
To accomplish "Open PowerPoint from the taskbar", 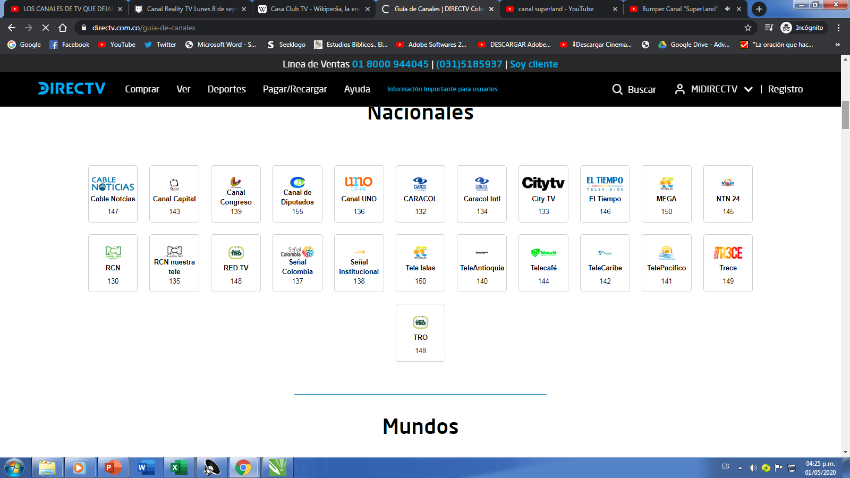I will coord(113,468).
